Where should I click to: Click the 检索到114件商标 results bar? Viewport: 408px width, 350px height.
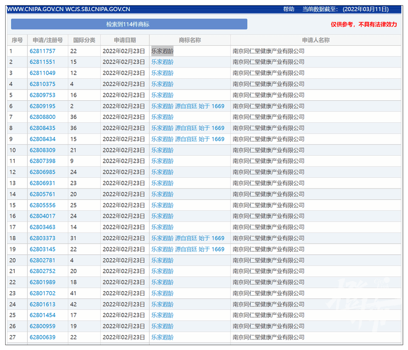point(129,24)
